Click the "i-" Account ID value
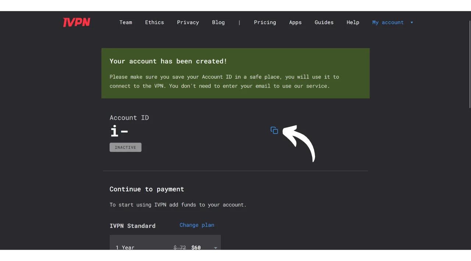Screen dimensions: 471x261 (119, 131)
